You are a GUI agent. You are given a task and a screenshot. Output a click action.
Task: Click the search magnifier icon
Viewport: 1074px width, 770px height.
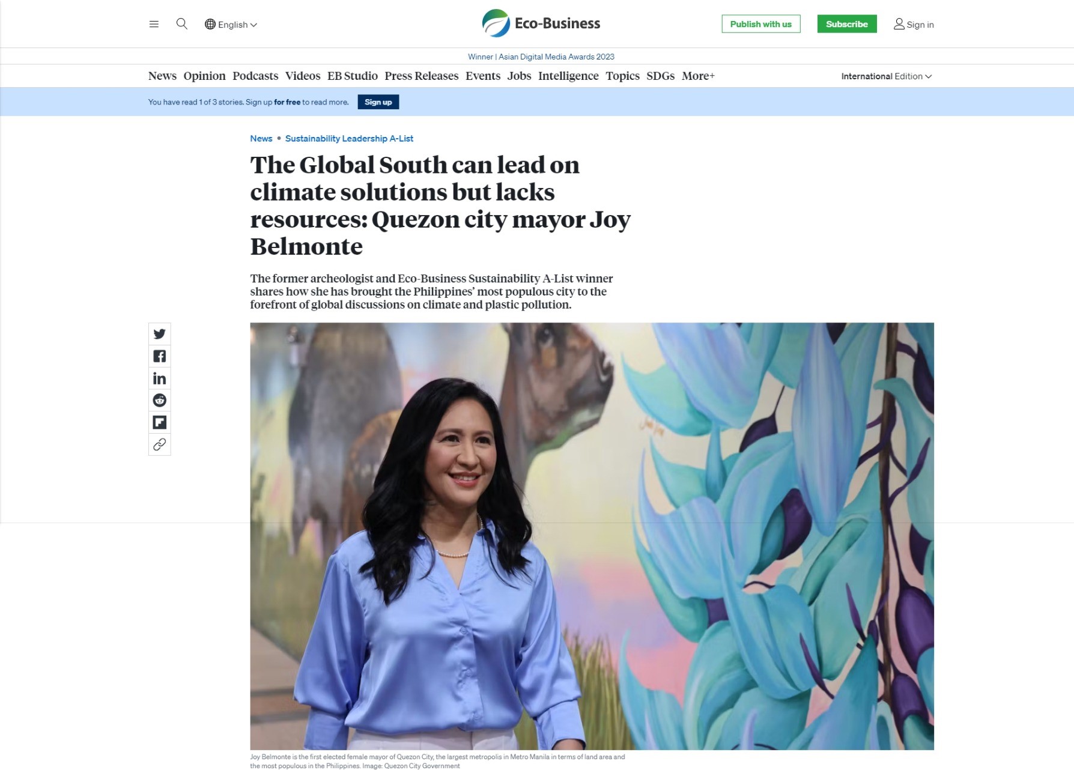181,24
